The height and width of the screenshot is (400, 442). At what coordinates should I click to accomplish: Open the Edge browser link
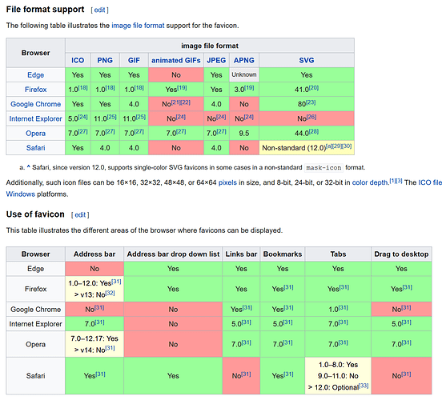point(35,75)
